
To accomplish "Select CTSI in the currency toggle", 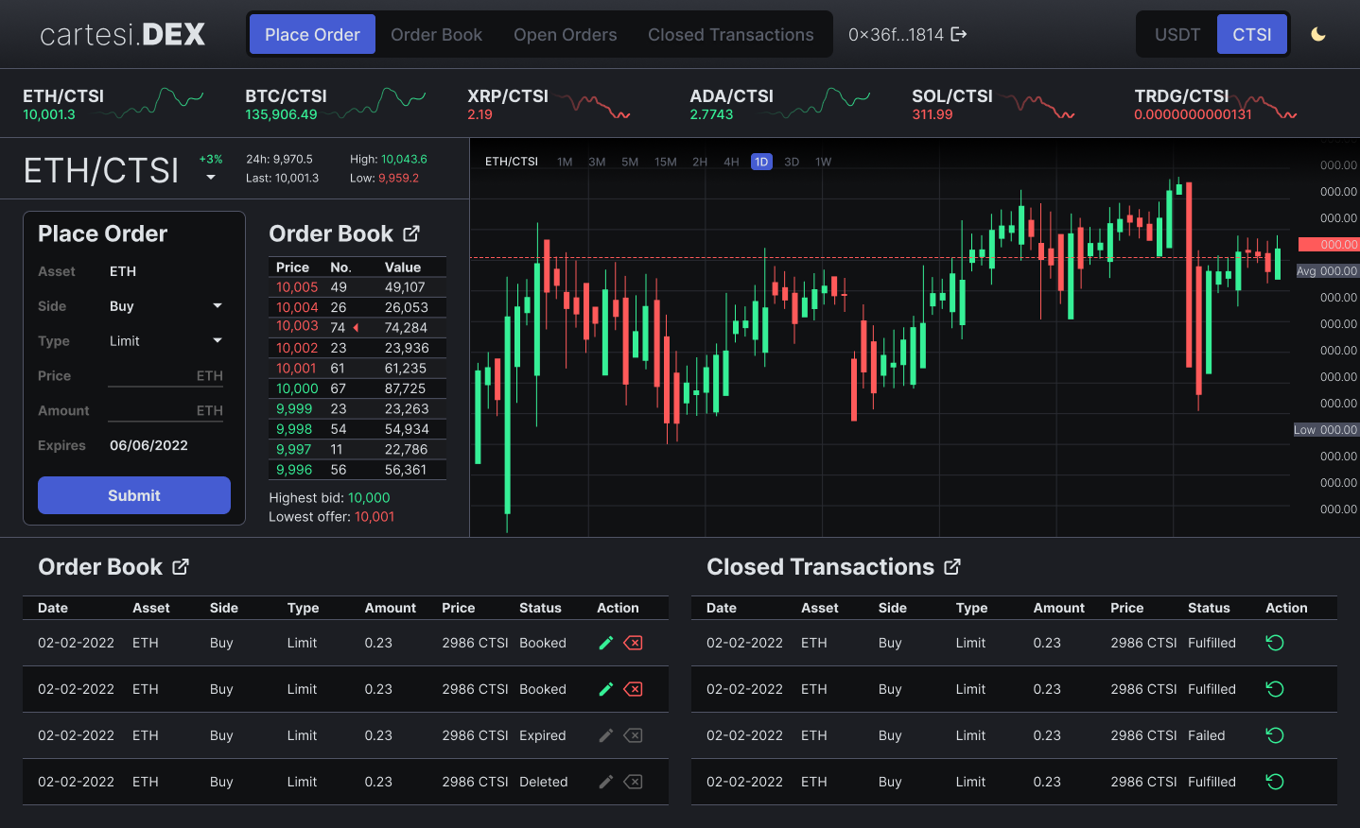I will tap(1251, 34).
